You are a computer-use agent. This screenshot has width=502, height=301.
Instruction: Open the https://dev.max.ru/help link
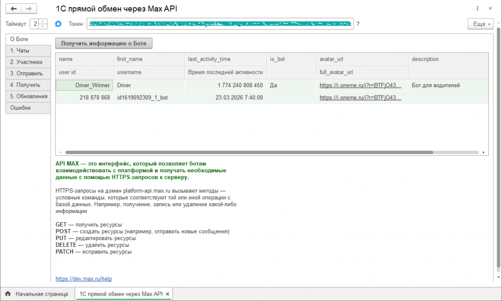coord(83,278)
